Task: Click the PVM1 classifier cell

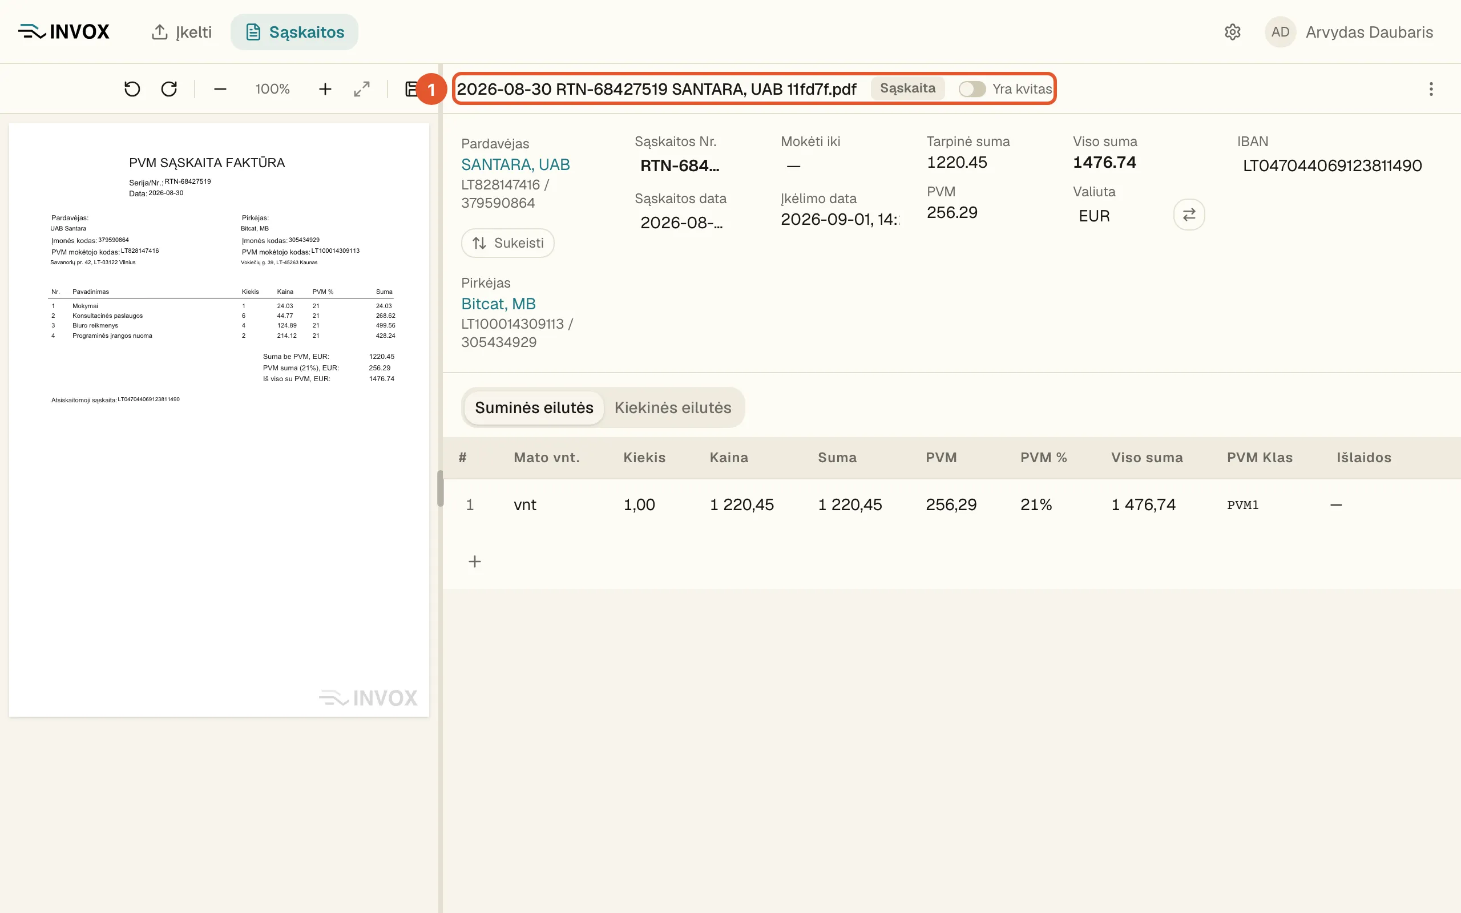Action: coord(1242,505)
